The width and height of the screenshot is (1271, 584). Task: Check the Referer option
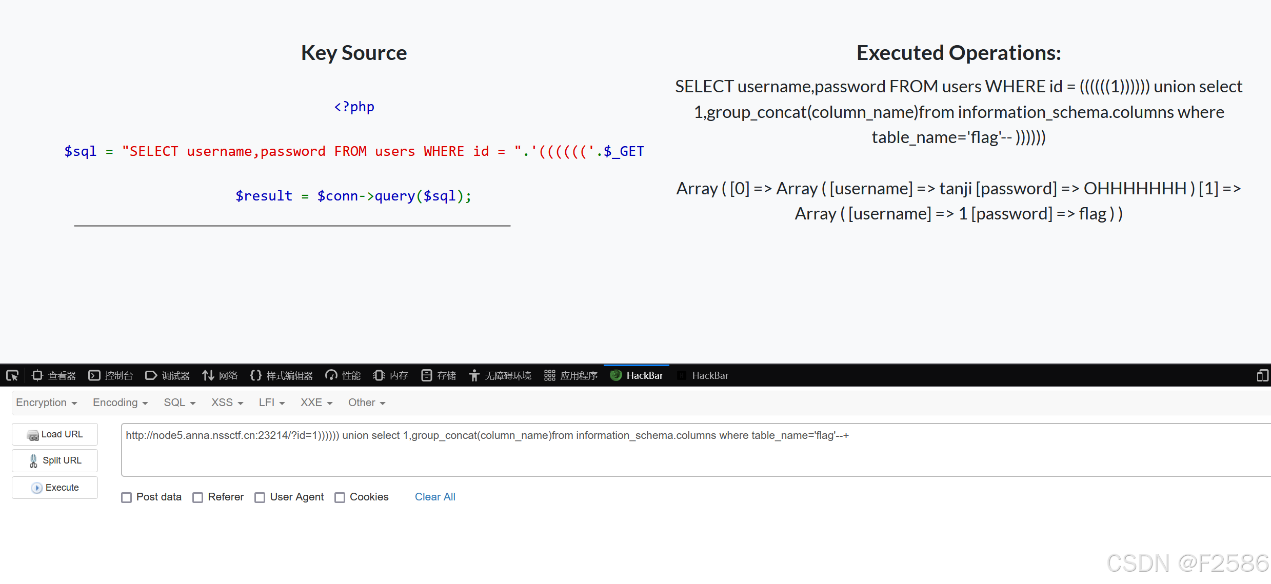pyautogui.click(x=198, y=497)
